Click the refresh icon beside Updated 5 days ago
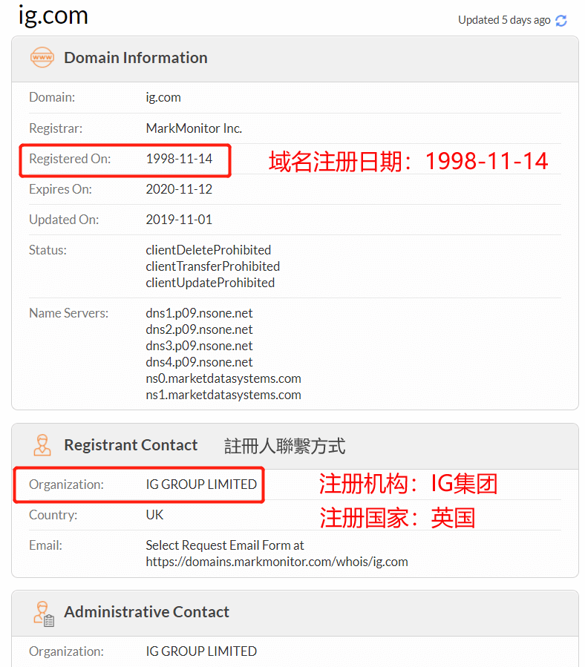 pos(561,21)
